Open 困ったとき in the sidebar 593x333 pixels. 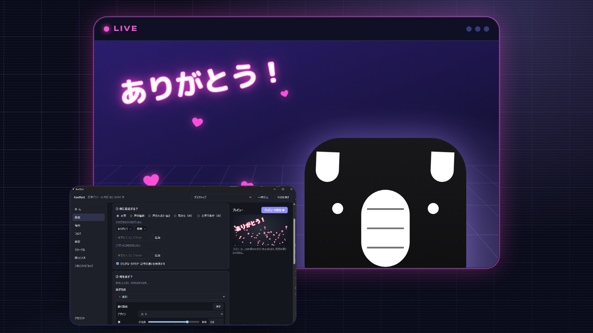[x=88, y=258]
